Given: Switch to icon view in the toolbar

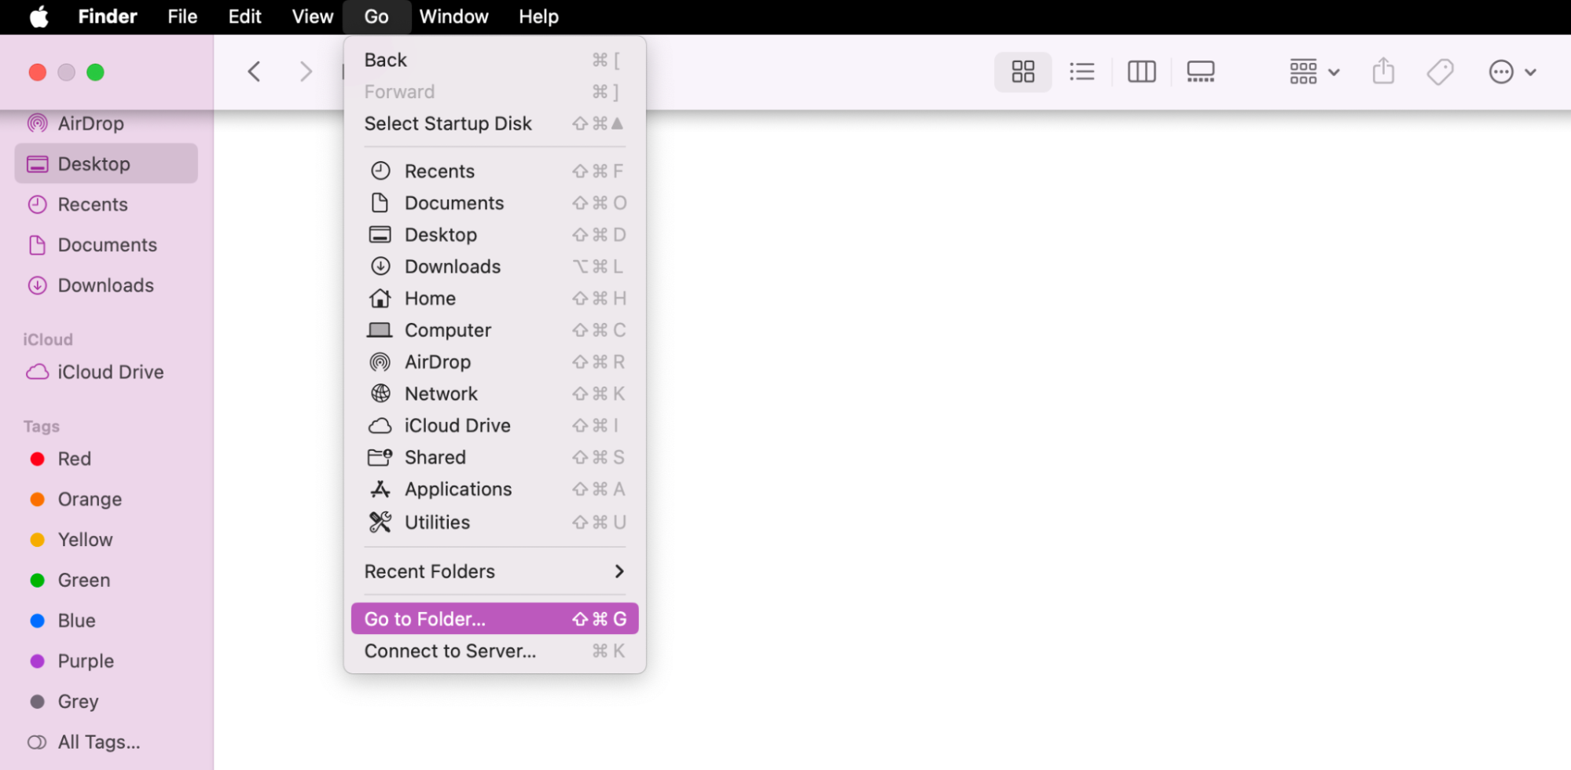Looking at the screenshot, I should [x=1022, y=71].
